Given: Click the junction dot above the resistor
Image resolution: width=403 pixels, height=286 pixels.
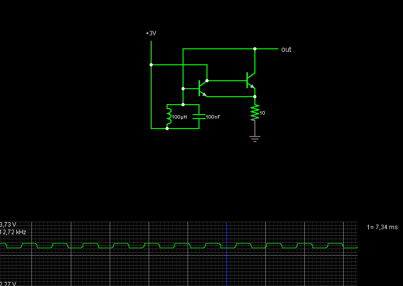Looking at the screenshot, I should pyautogui.click(x=255, y=97).
